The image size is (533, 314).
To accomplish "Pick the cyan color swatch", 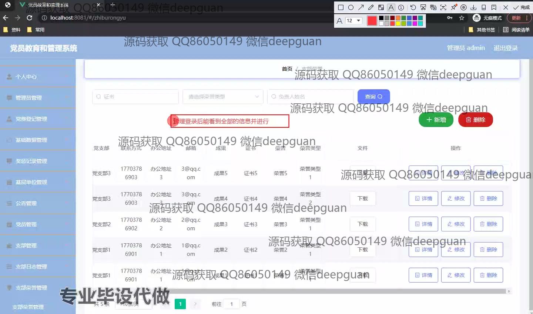I will coord(420,23).
